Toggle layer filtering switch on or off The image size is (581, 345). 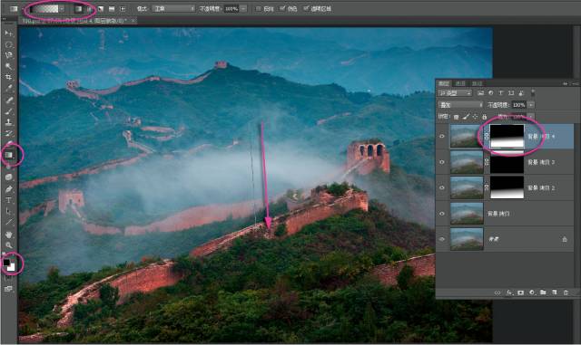(x=533, y=92)
